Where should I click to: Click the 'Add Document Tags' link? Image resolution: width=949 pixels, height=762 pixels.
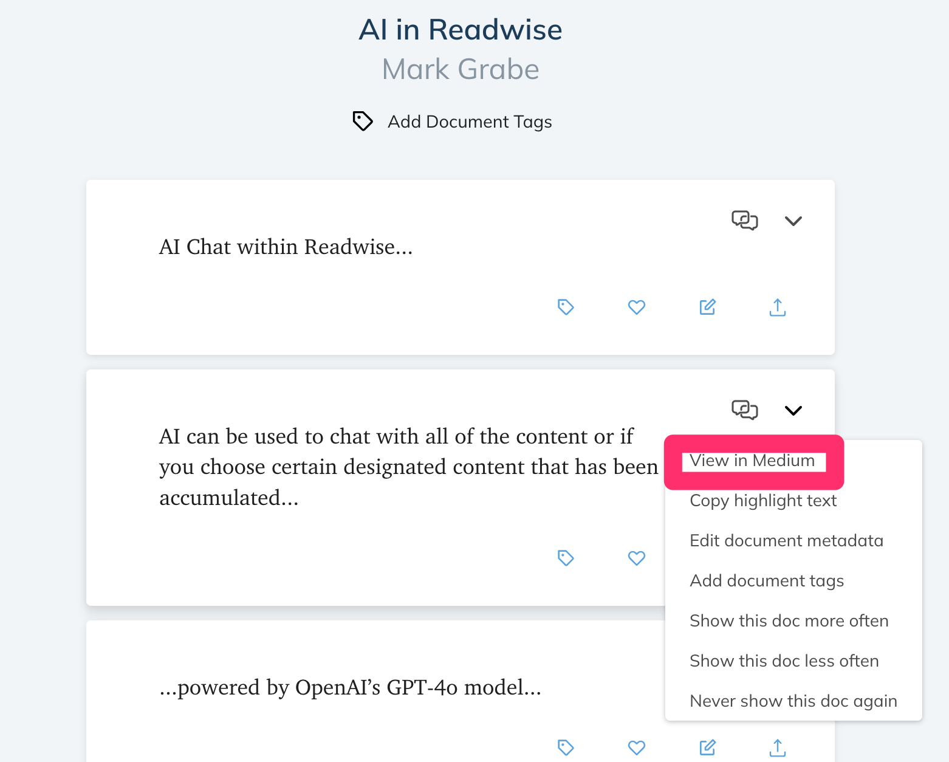[470, 122]
